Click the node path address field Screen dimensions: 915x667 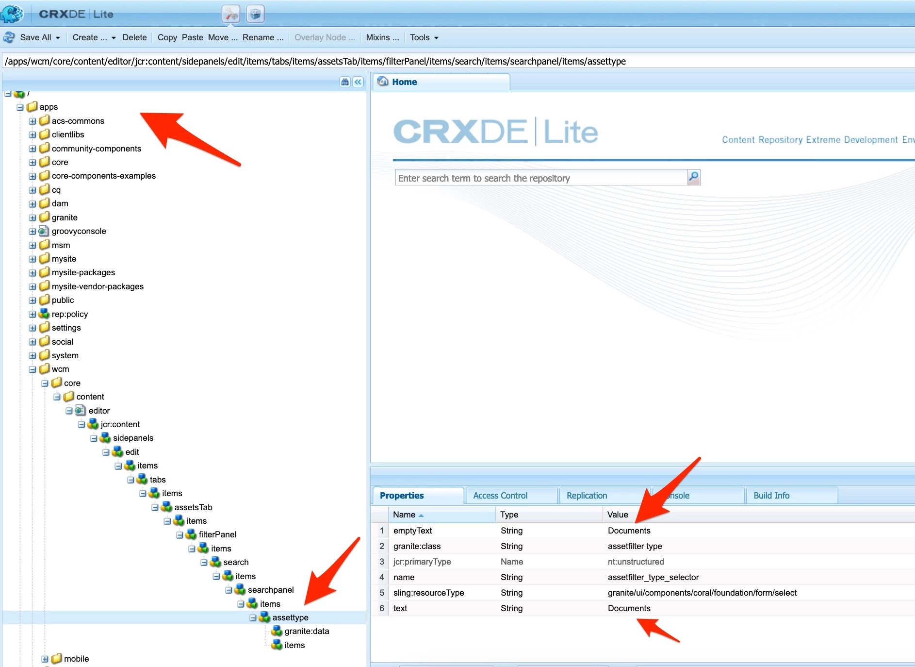pyautogui.click(x=458, y=61)
